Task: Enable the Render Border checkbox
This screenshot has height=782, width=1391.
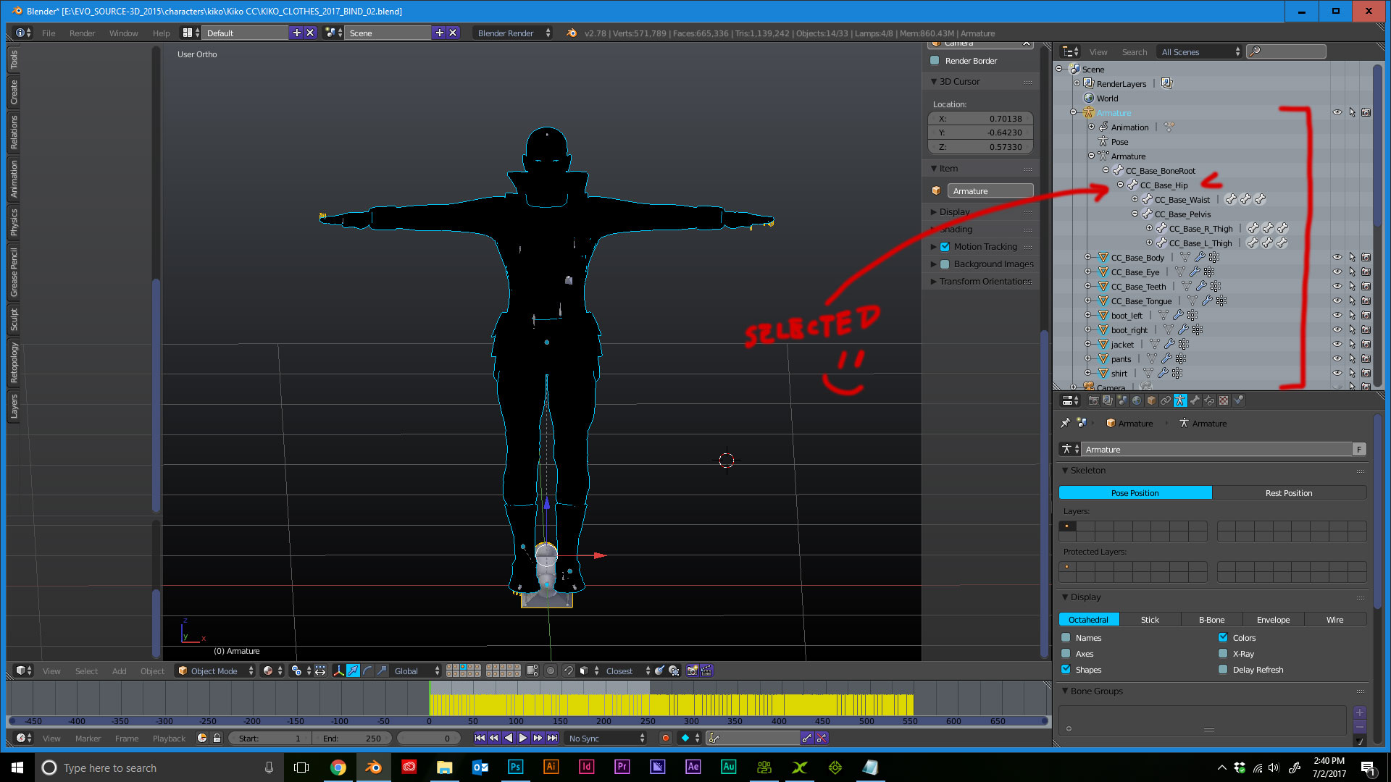Action: (x=935, y=61)
